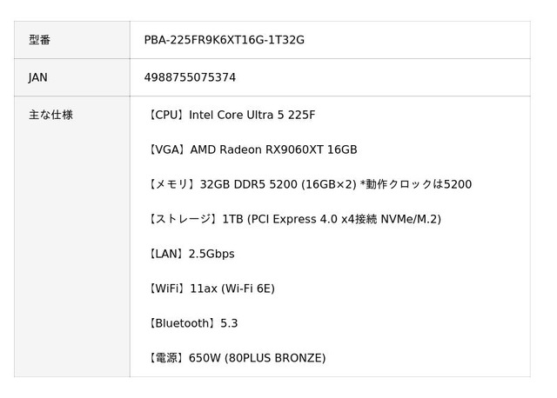The height and width of the screenshot is (398, 557).
Task: Select the 1TB PCI Express 4.0 storage value
Action: pyautogui.click(x=332, y=219)
